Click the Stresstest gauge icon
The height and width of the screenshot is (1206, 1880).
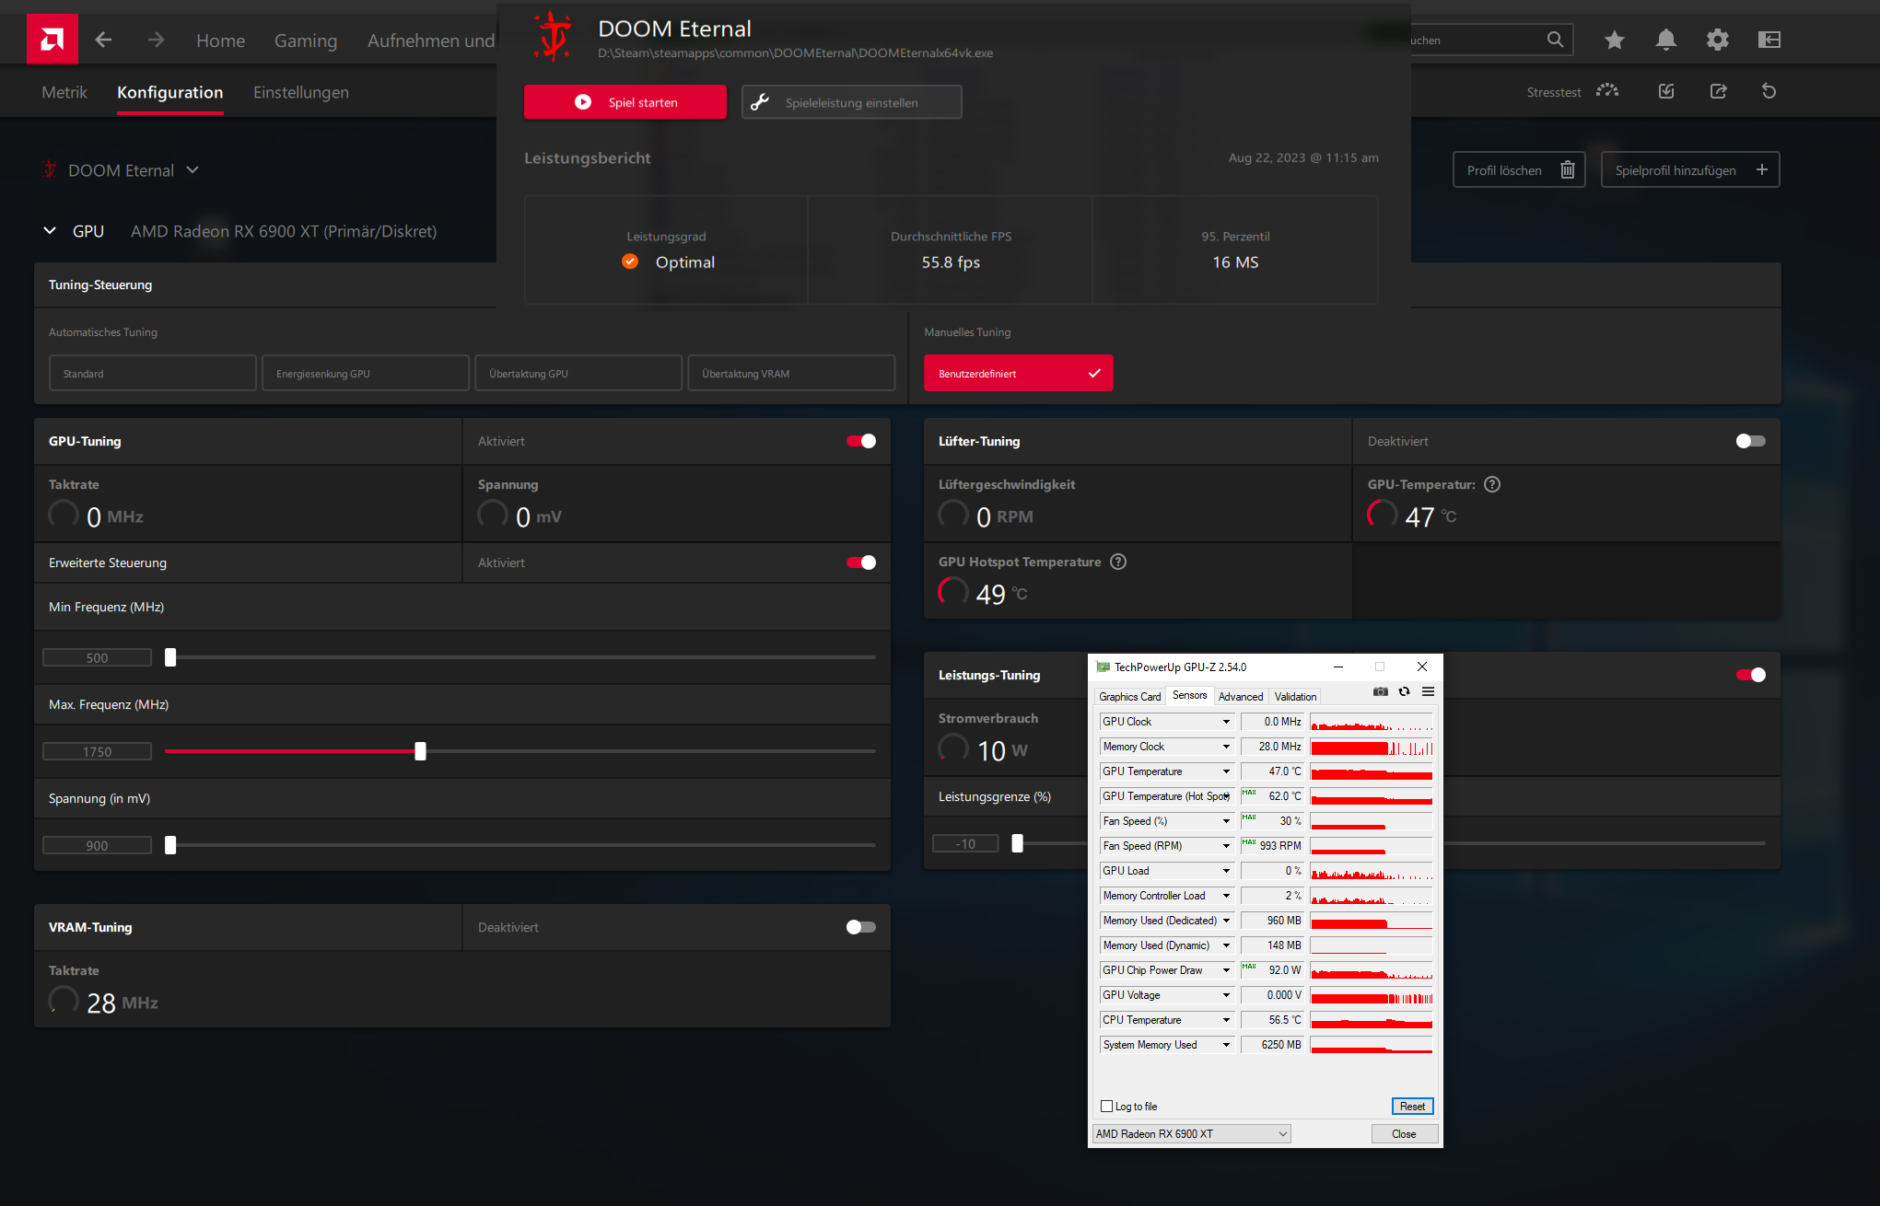coord(1607,91)
